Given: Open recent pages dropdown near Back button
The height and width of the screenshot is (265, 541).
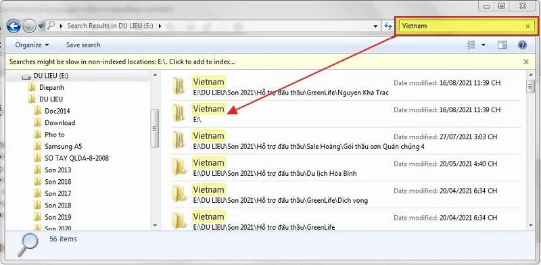Looking at the screenshot, I should point(41,26).
